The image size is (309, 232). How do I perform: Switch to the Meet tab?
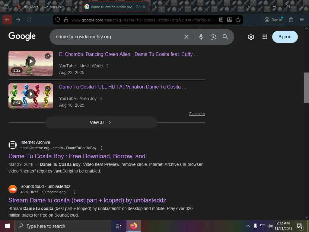(x=47, y=7)
